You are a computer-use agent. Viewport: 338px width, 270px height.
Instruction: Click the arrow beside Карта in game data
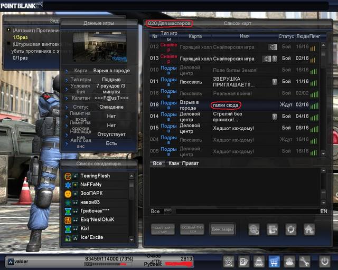click(67, 71)
